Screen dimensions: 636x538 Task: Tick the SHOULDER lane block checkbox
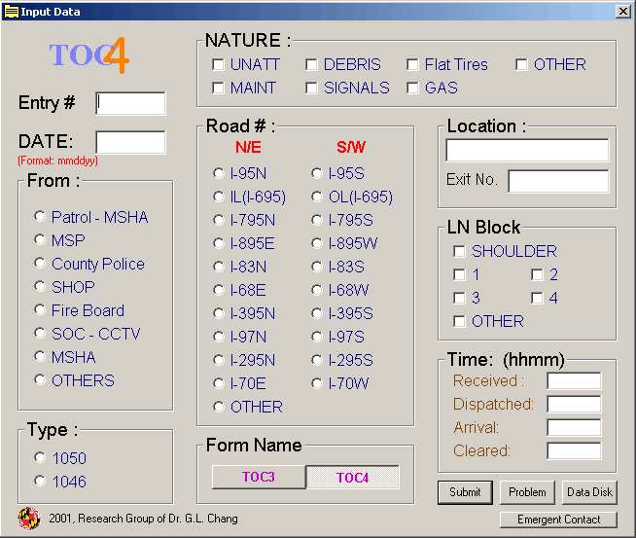click(x=459, y=252)
